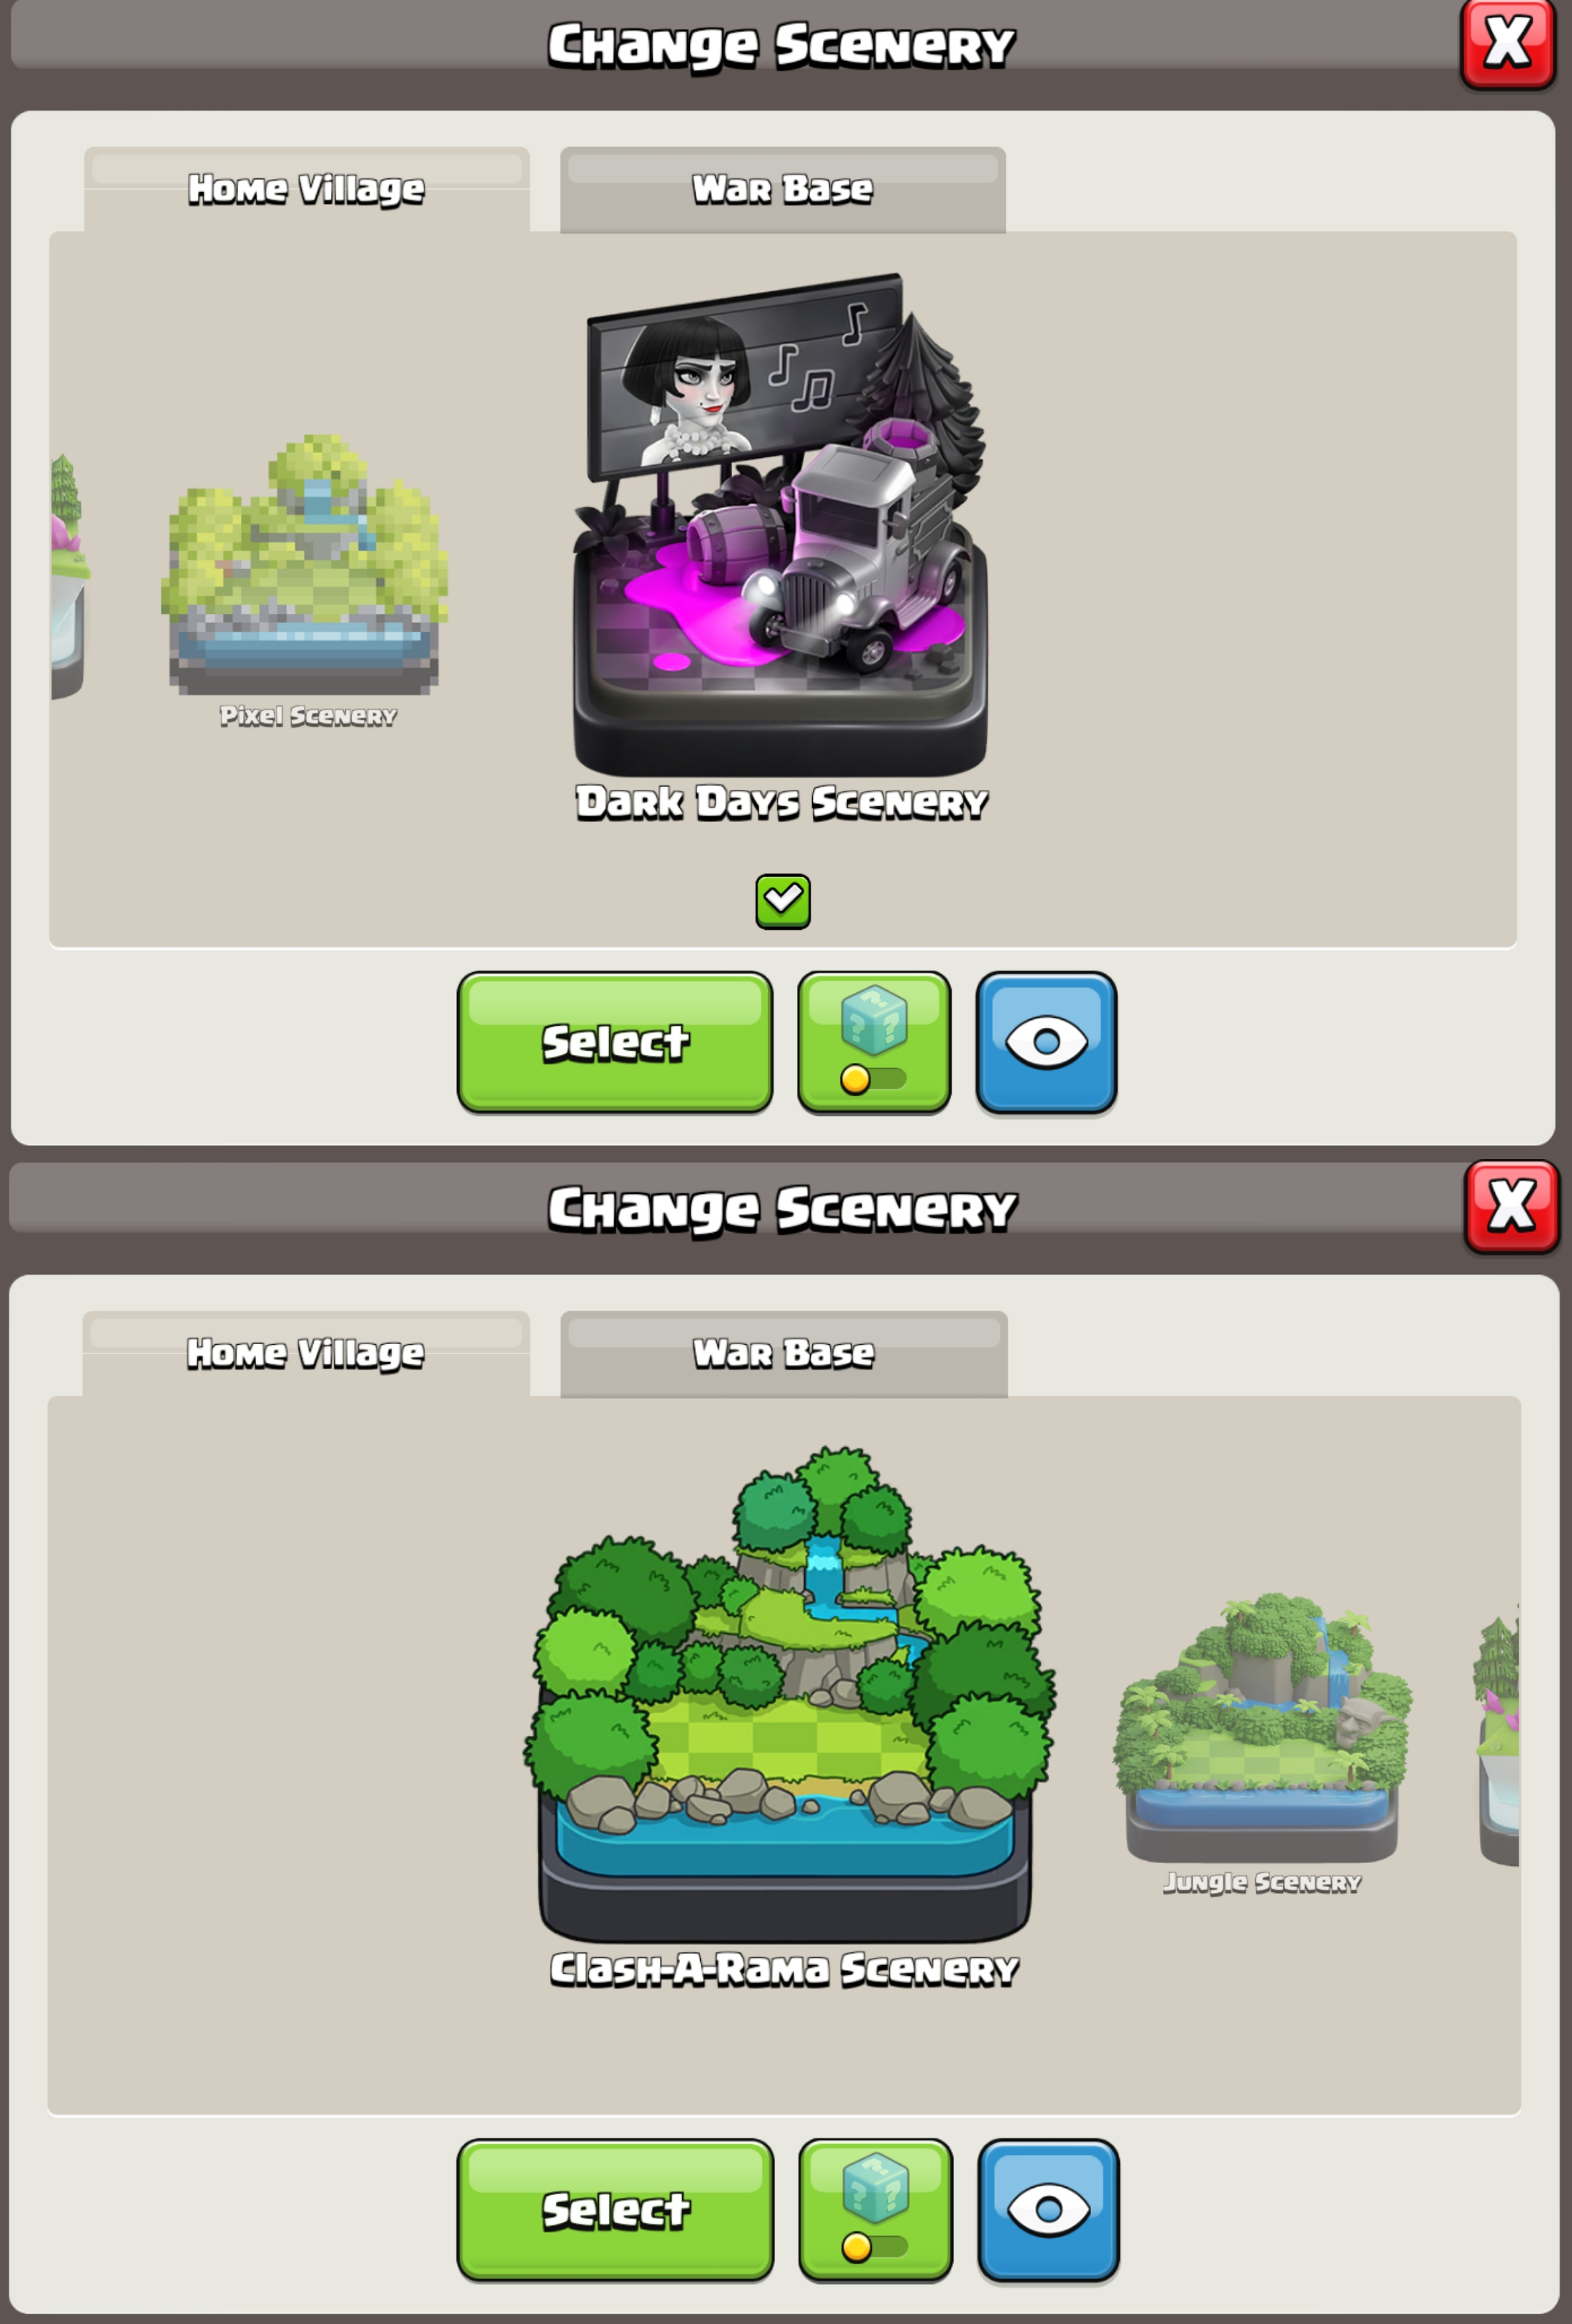1572x2324 pixels.
Task: Select the Pixel Scenery thumbnail
Action: click(x=305, y=570)
